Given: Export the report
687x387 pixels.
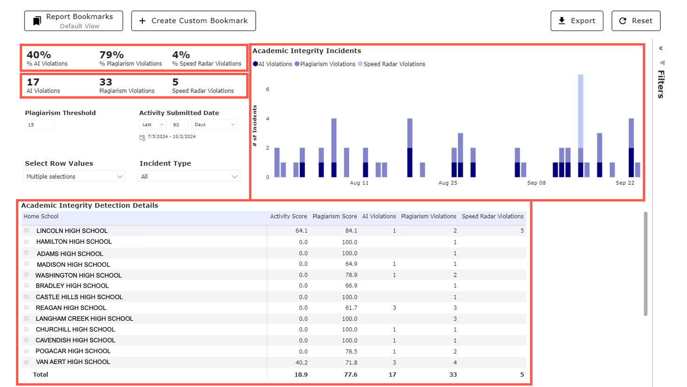Looking at the screenshot, I should pyautogui.click(x=577, y=21).
